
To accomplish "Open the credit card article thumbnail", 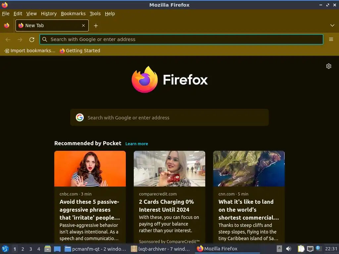I will pos(169,169).
